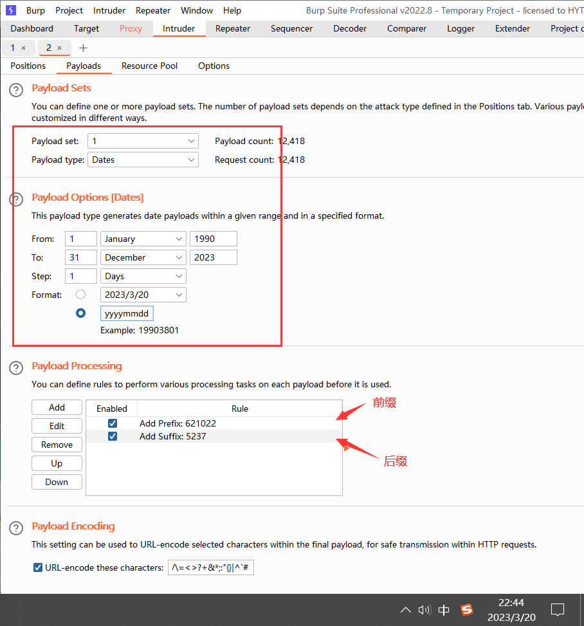Screen dimensions: 584x626
Task: Open the Burp menu
Action: [35, 10]
